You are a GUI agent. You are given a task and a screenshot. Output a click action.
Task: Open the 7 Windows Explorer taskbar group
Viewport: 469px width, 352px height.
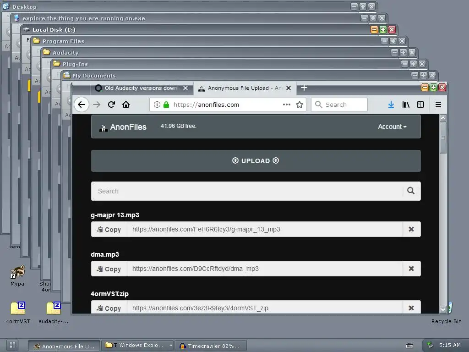[x=135, y=345]
